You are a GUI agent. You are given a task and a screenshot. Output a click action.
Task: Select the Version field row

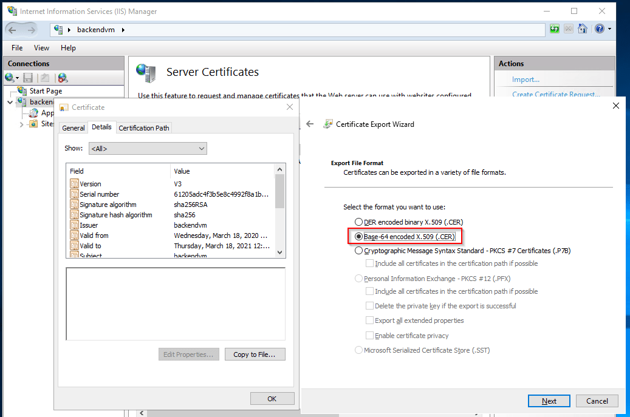pos(171,184)
